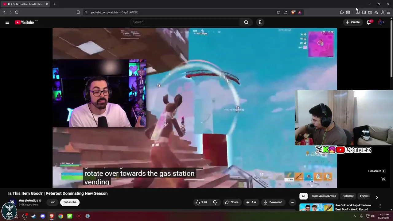This screenshot has height=221, width=393.
Task: Go to the YouTube home logo
Action: coord(24,22)
